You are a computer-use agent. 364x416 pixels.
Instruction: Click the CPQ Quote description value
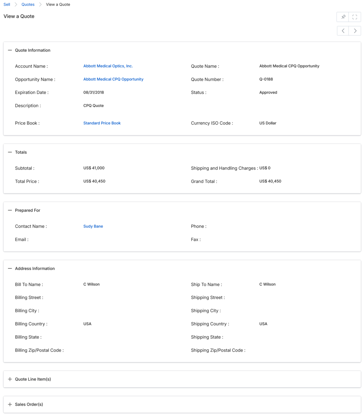(x=94, y=106)
